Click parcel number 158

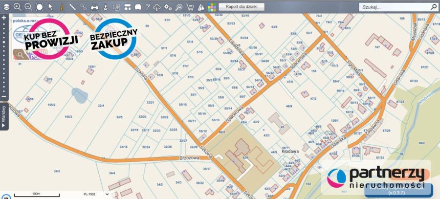pyautogui.click(x=313, y=71)
